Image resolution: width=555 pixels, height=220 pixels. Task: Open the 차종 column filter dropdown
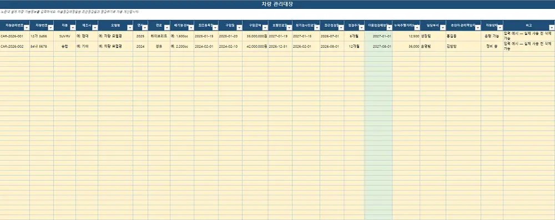(73, 27)
